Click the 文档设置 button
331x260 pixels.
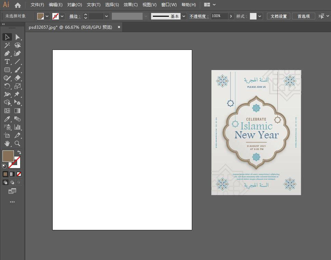pyautogui.click(x=279, y=16)
